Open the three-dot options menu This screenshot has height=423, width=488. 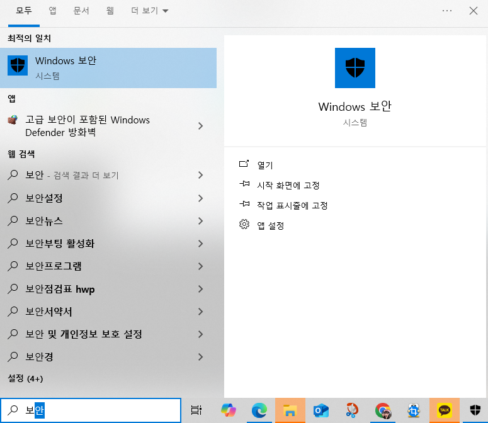point(447,11)
